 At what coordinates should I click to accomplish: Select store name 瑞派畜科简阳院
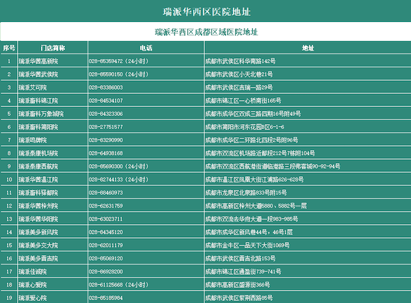tap(38, 127)
